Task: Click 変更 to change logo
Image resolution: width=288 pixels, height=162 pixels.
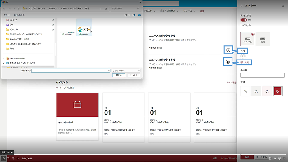Action: [x=245, y=62]
